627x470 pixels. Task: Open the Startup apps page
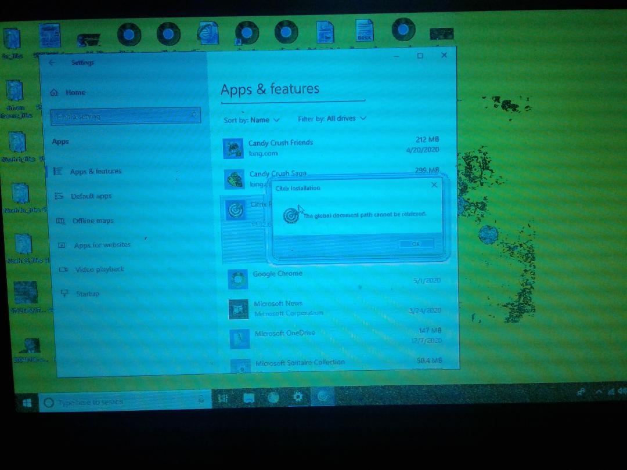(80, 294)
